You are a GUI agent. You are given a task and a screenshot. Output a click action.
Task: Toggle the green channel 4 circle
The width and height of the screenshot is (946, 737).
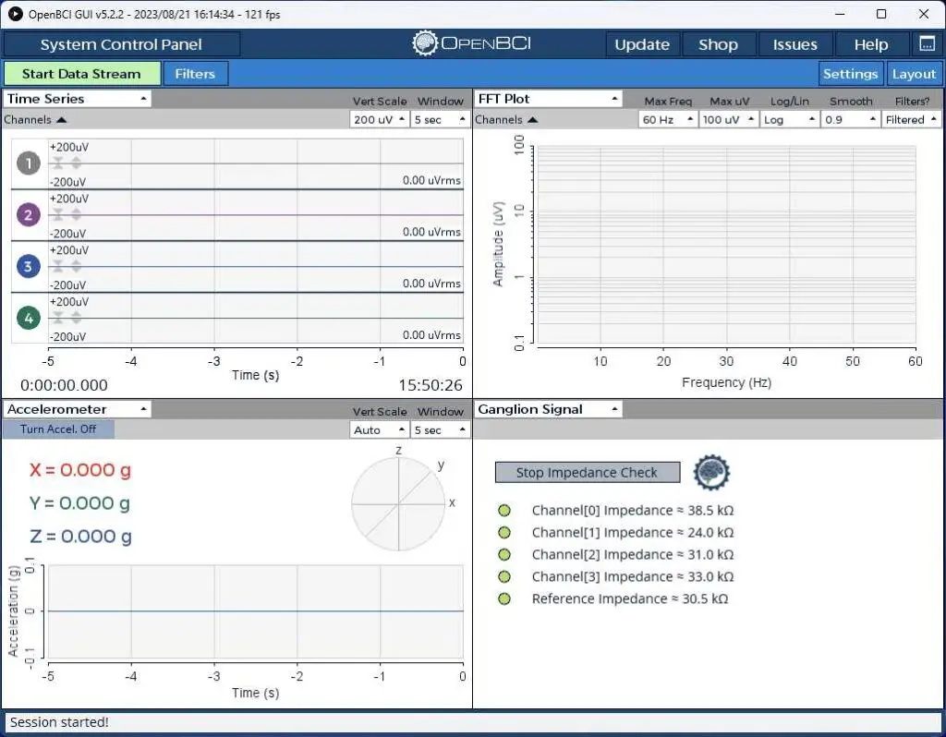coord(29,319)
